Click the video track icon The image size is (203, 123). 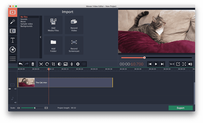(13, 85)
